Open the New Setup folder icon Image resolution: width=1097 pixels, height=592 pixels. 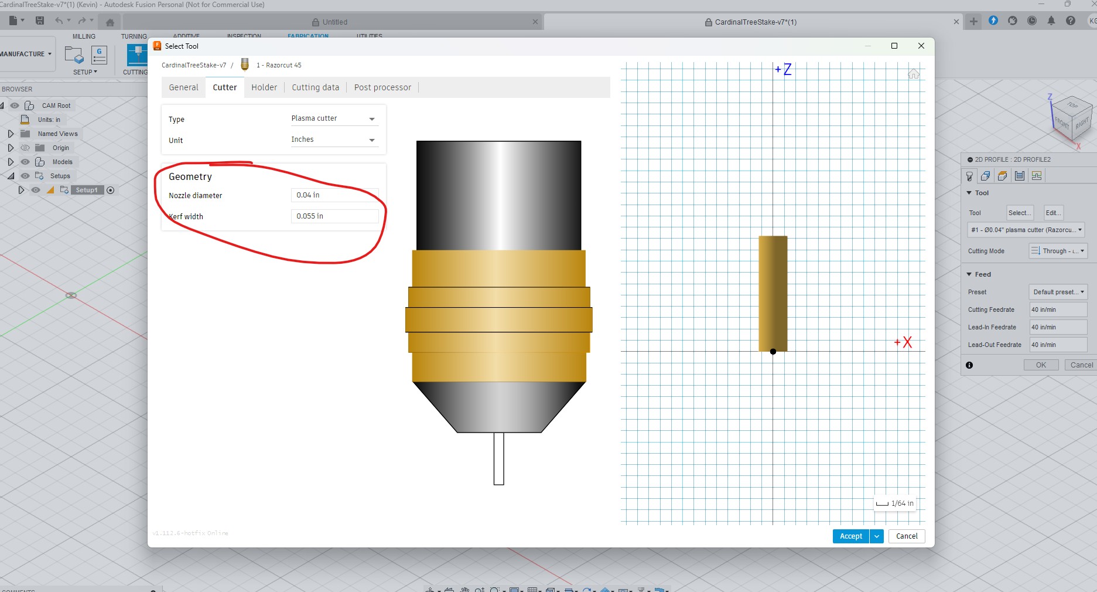(x=74, y=55)
